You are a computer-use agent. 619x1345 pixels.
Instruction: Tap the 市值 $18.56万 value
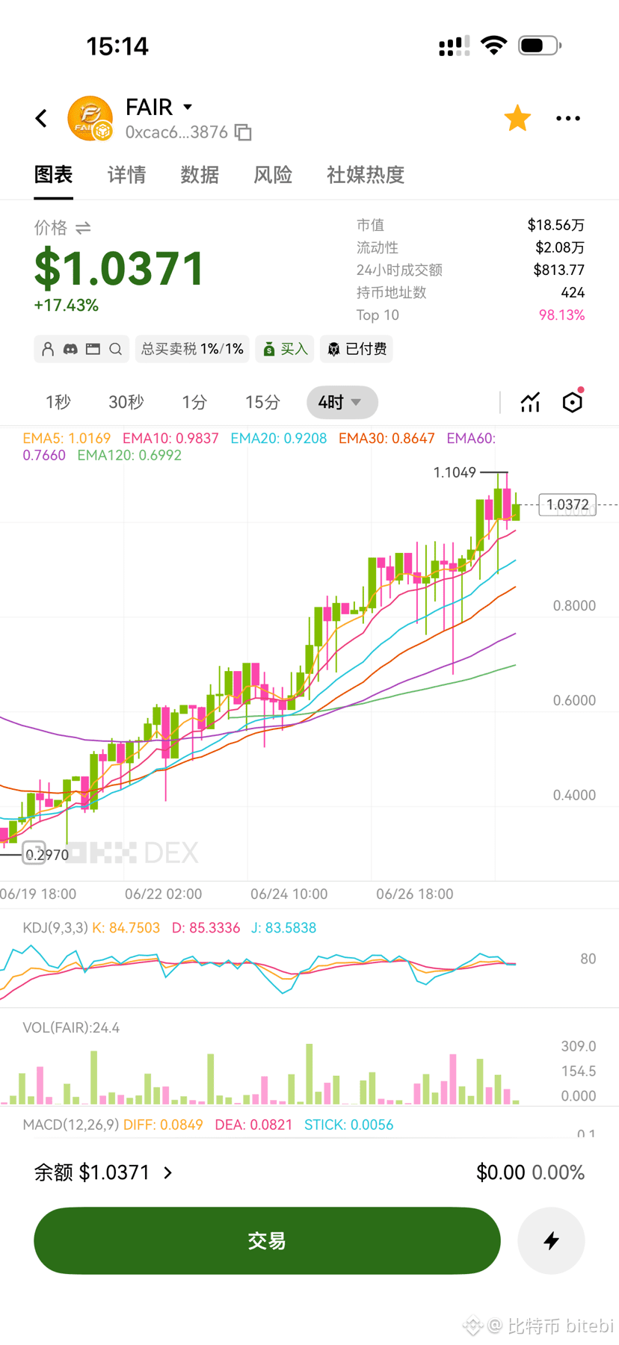(x=555, y=225)
